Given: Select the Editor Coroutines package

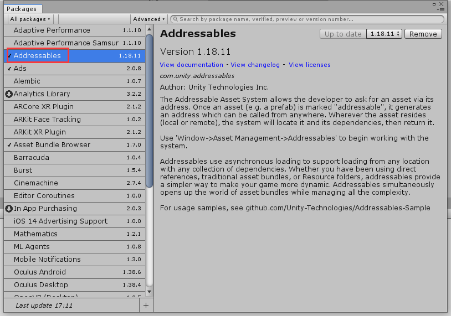Looking at the screenshot, I should tap(75, 196).
